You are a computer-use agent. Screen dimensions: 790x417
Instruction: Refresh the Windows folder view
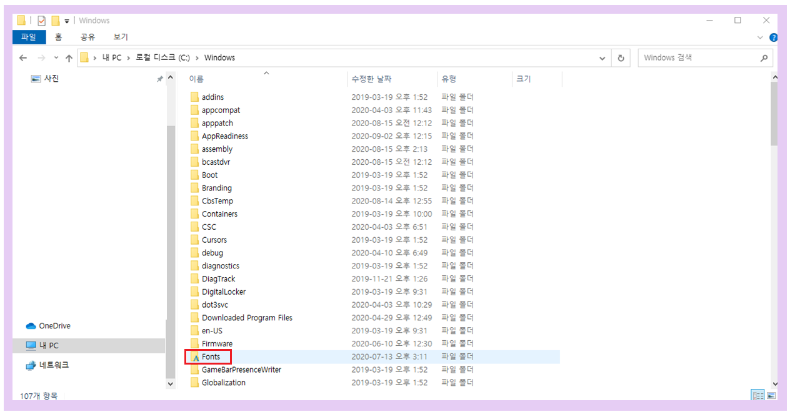(621, 58)
